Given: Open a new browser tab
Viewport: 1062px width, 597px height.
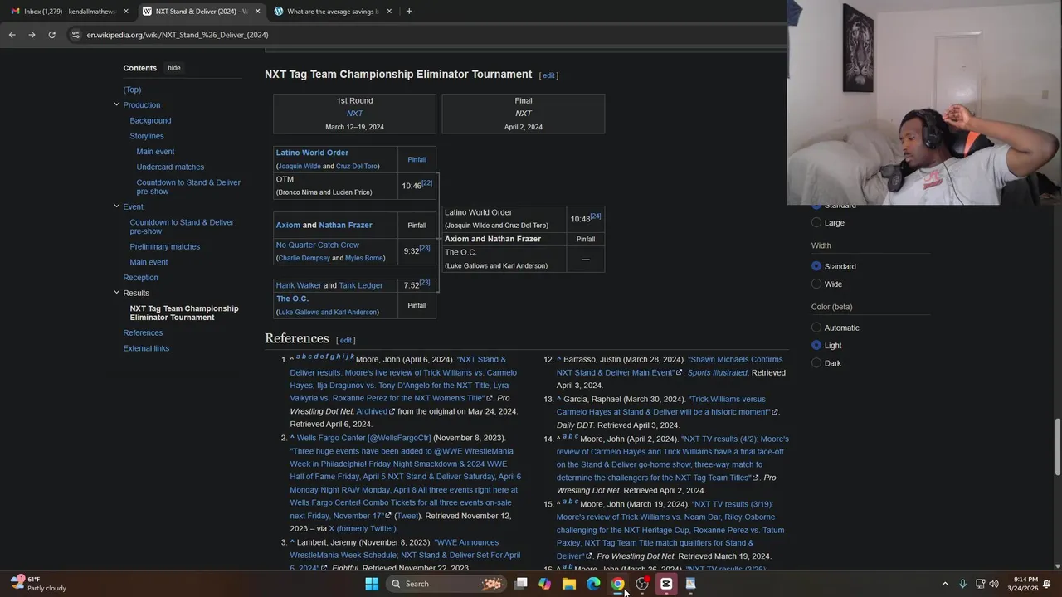Looking at the screenshot, I should (409, 11).
